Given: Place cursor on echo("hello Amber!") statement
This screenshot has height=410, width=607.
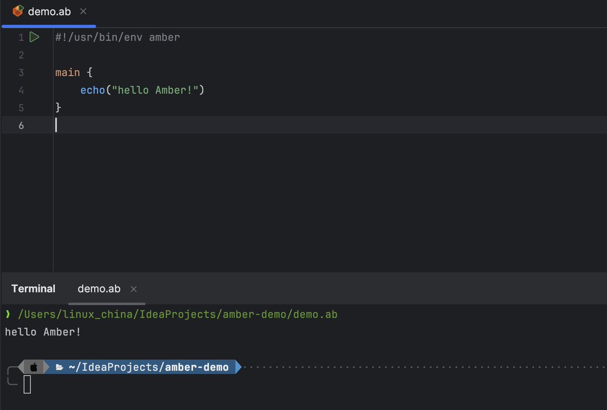Looking at the screenshot, I should coord(142,90).
